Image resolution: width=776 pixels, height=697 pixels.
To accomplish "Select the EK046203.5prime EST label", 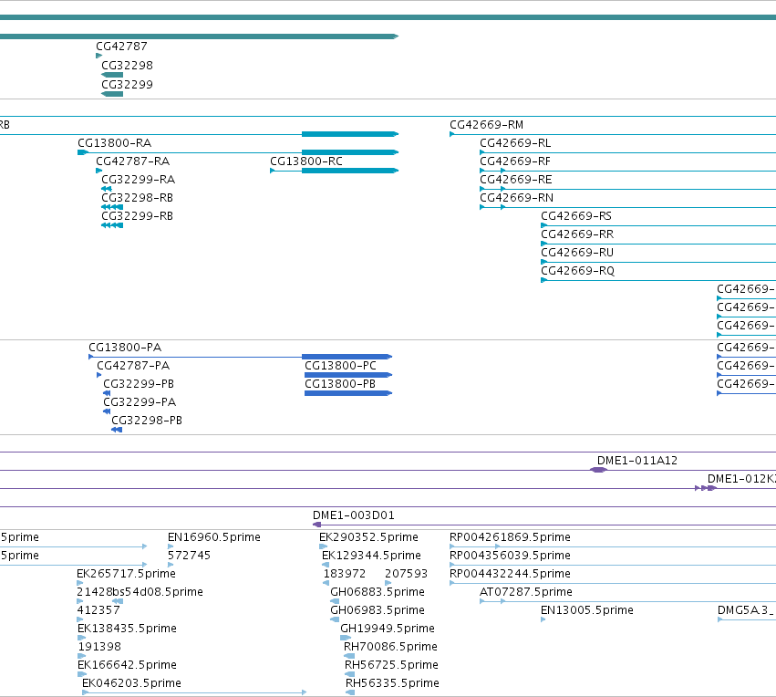I will click(131, 684).
